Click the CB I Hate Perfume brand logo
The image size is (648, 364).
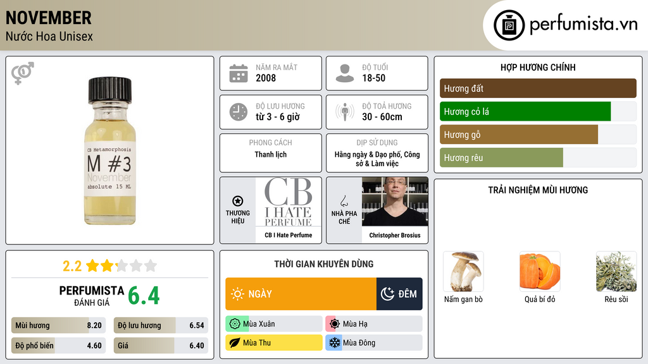(289, 202)
